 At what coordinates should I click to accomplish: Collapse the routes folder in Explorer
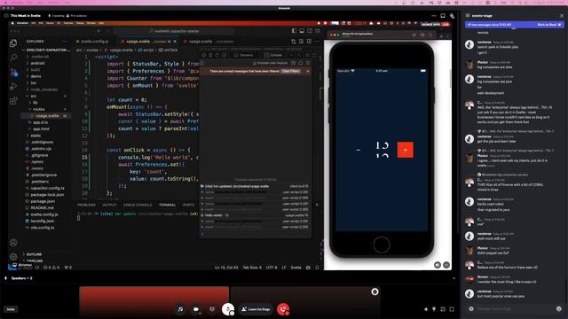[38, 109]
